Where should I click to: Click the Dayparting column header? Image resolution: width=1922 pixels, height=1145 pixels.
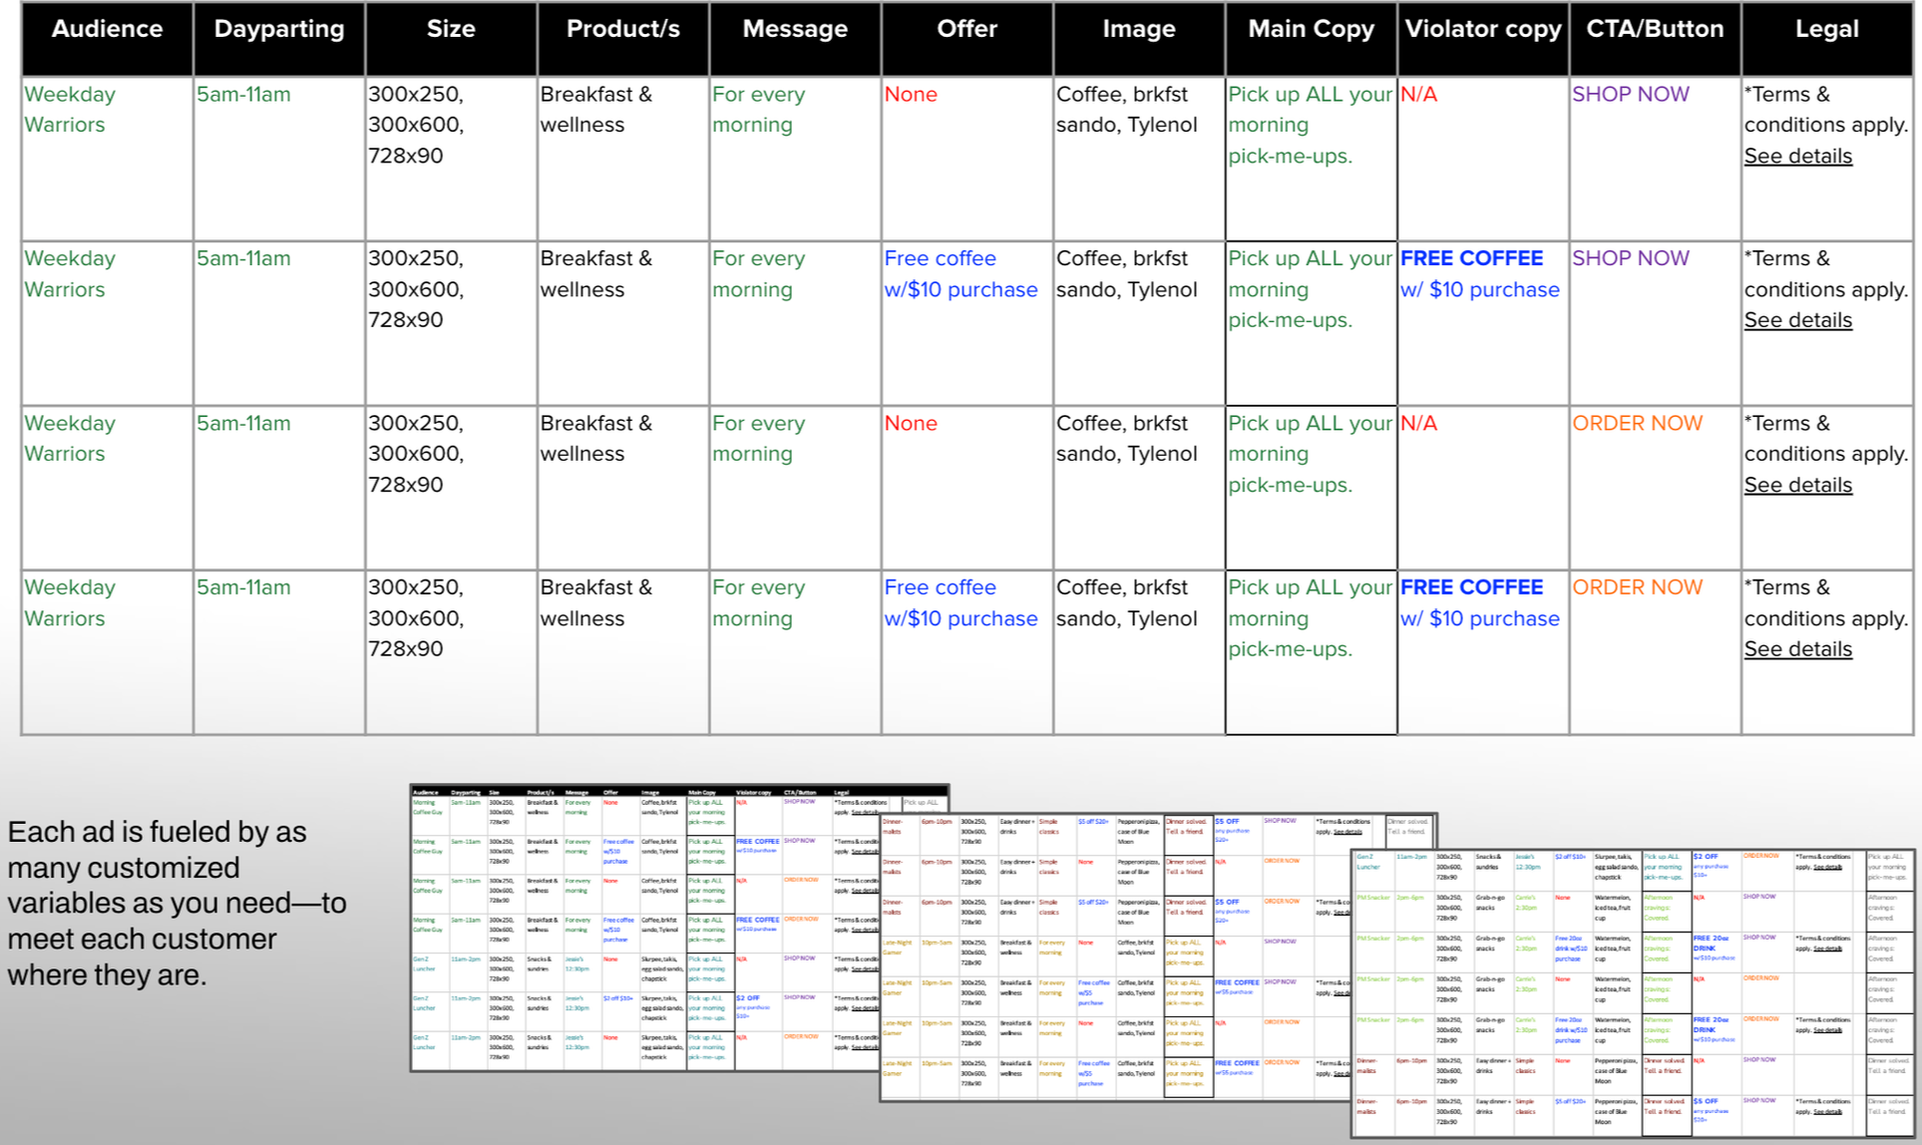(279, 30)
